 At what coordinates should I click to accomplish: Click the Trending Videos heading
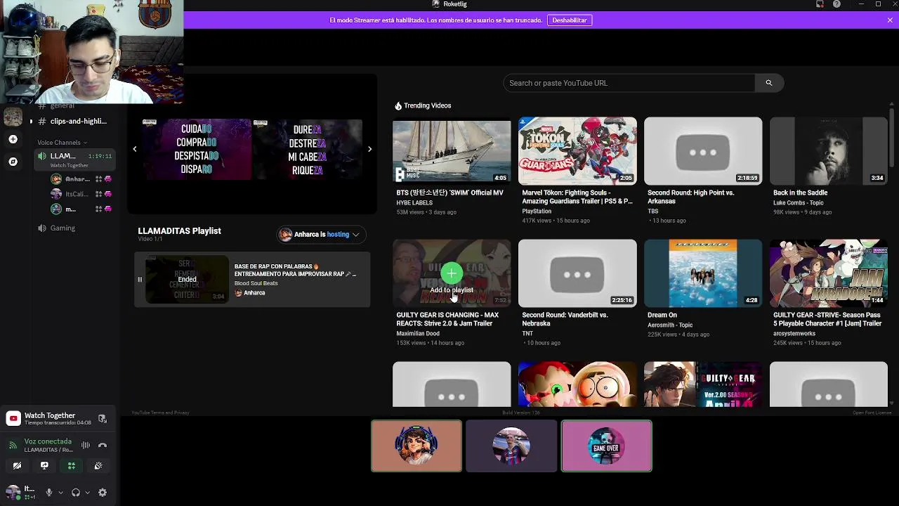[x=423, y=105]
